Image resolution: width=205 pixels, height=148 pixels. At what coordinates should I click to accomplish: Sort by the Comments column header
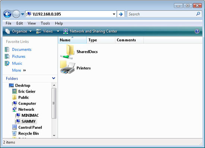(x=129, y=40)
